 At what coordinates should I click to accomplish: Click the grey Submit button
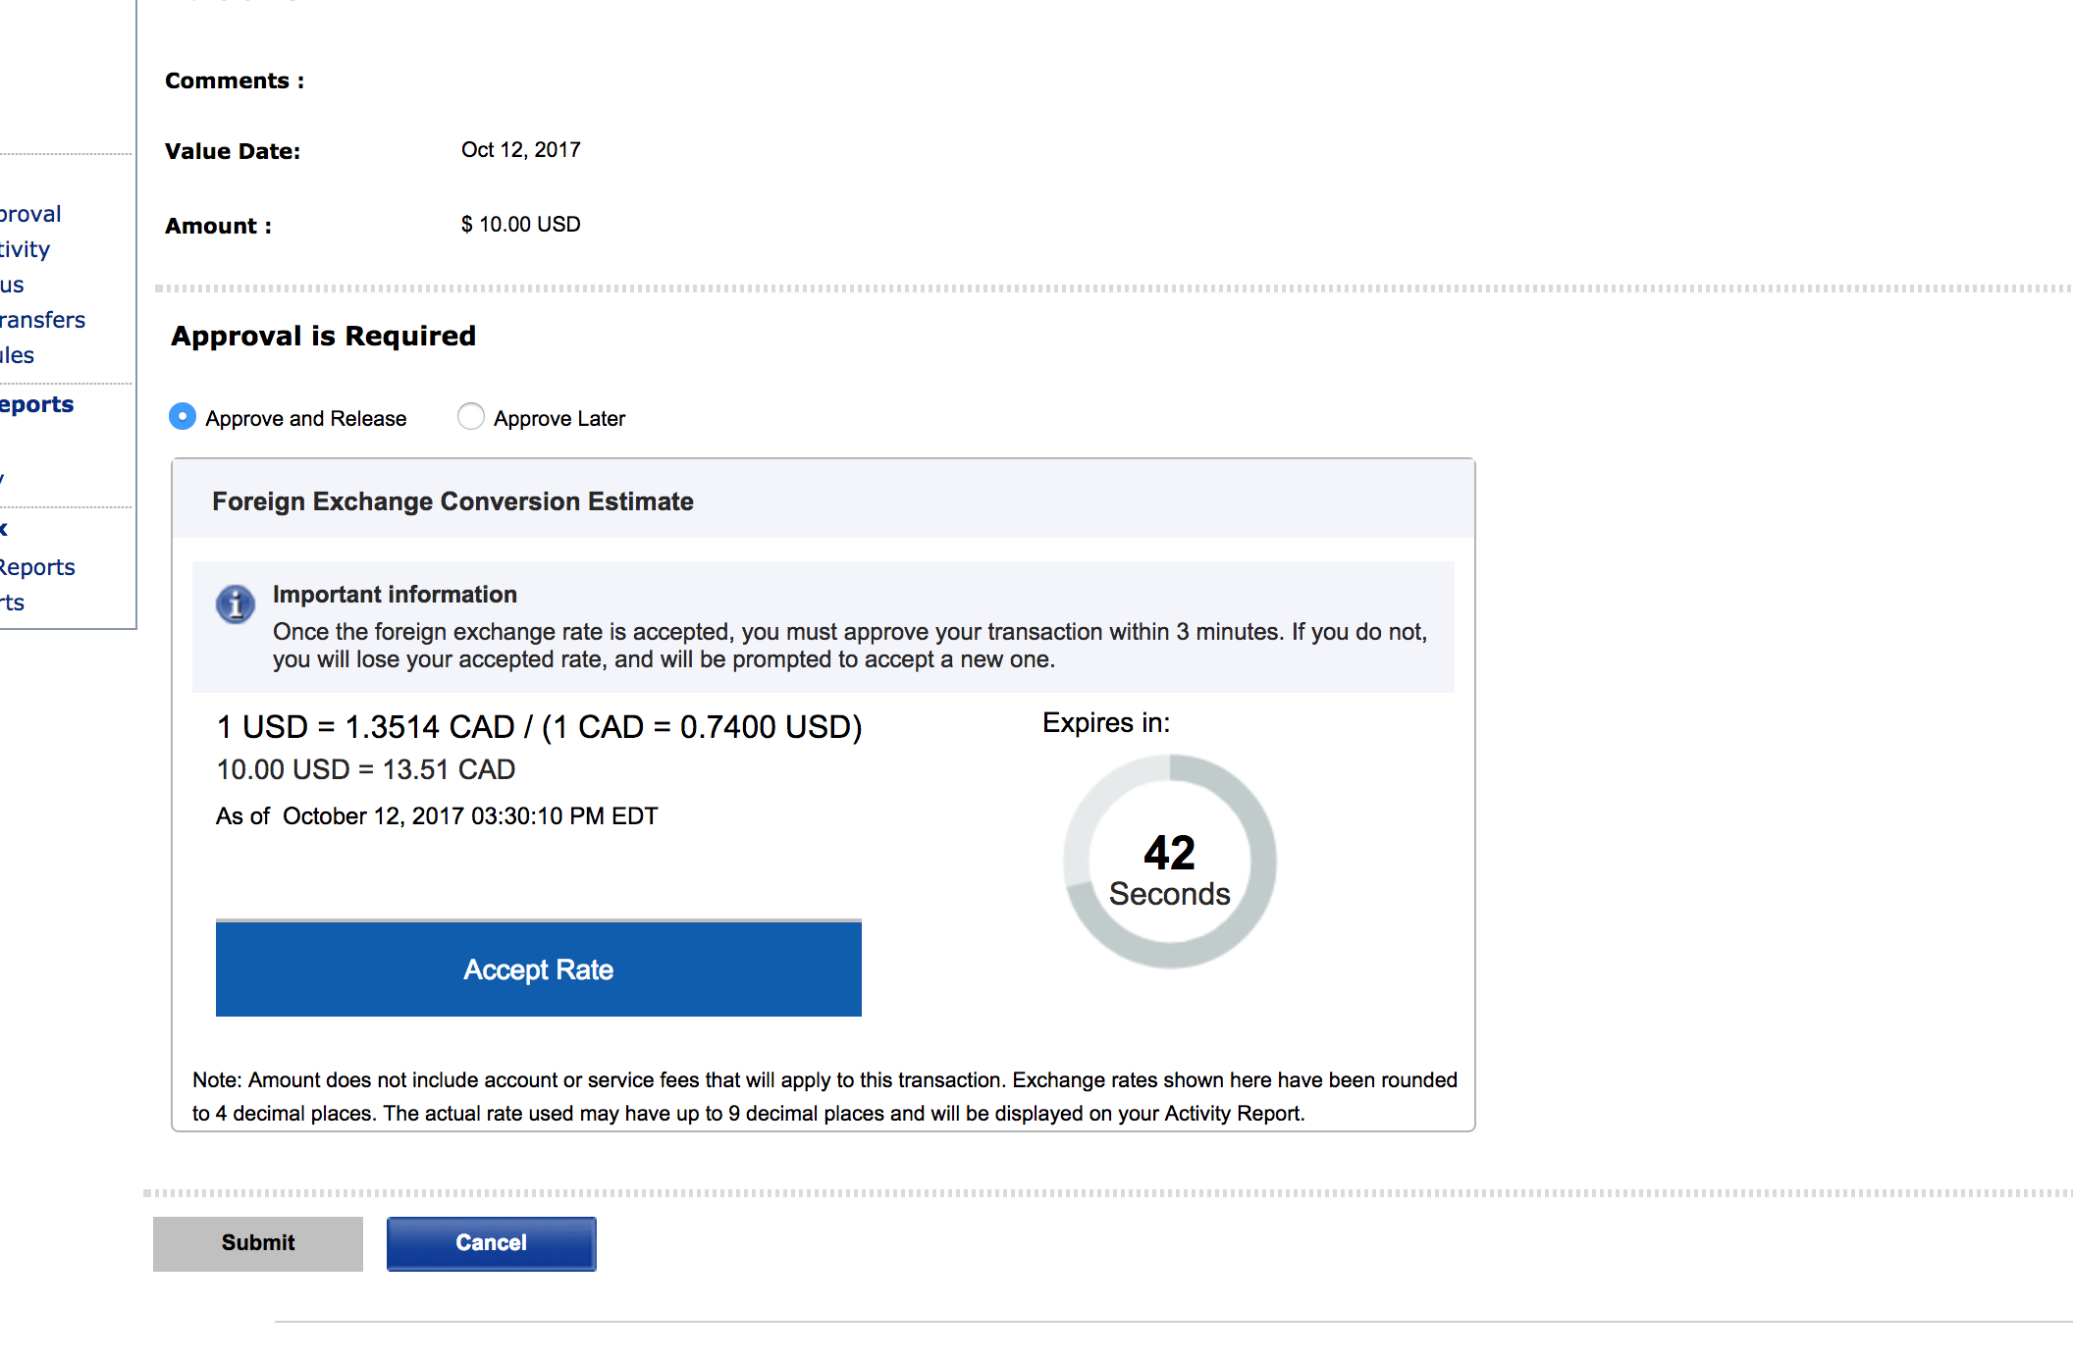[258, 1243]
